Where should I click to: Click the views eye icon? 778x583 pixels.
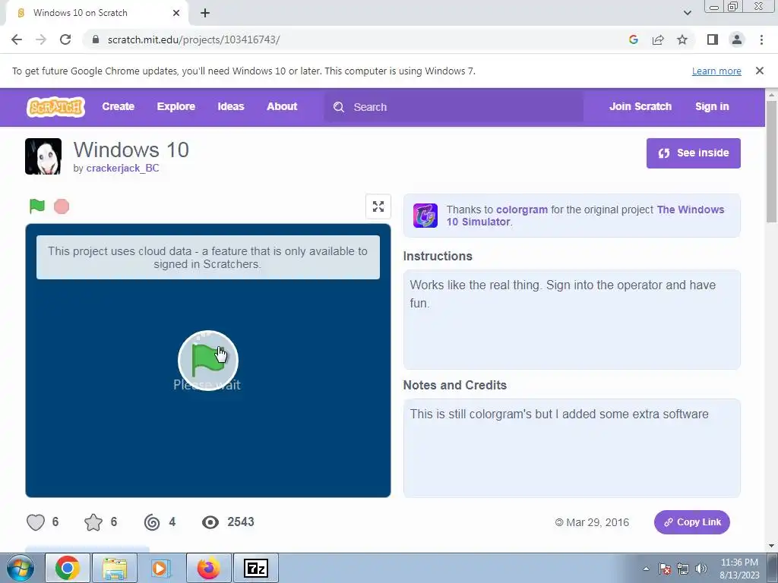point(210,522)
